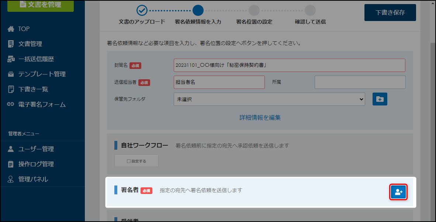Image resolution: width=436 pixels, height=222 pixels.
Task: Open 操作ログ管理 in the admin menu
Action: (x=36, y=164)
